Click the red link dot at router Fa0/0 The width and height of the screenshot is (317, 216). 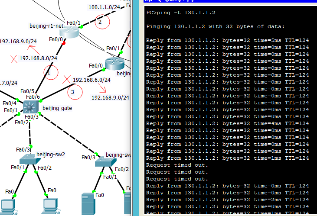click(63, 43)
